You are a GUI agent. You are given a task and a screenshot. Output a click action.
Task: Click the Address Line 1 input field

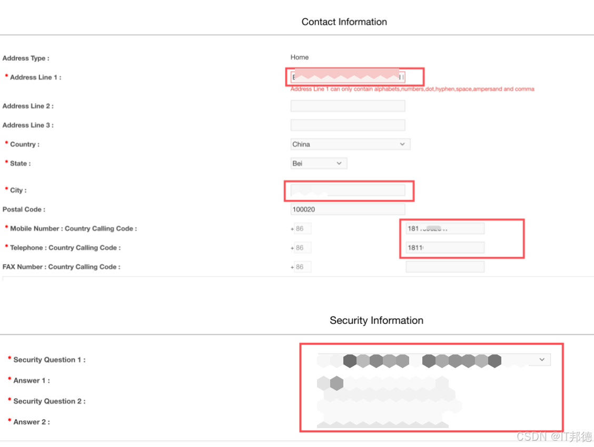click(348, 77)
